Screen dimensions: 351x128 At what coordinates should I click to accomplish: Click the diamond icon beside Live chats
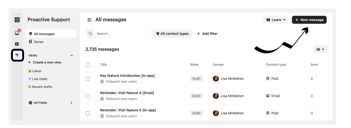click(29, 79)
